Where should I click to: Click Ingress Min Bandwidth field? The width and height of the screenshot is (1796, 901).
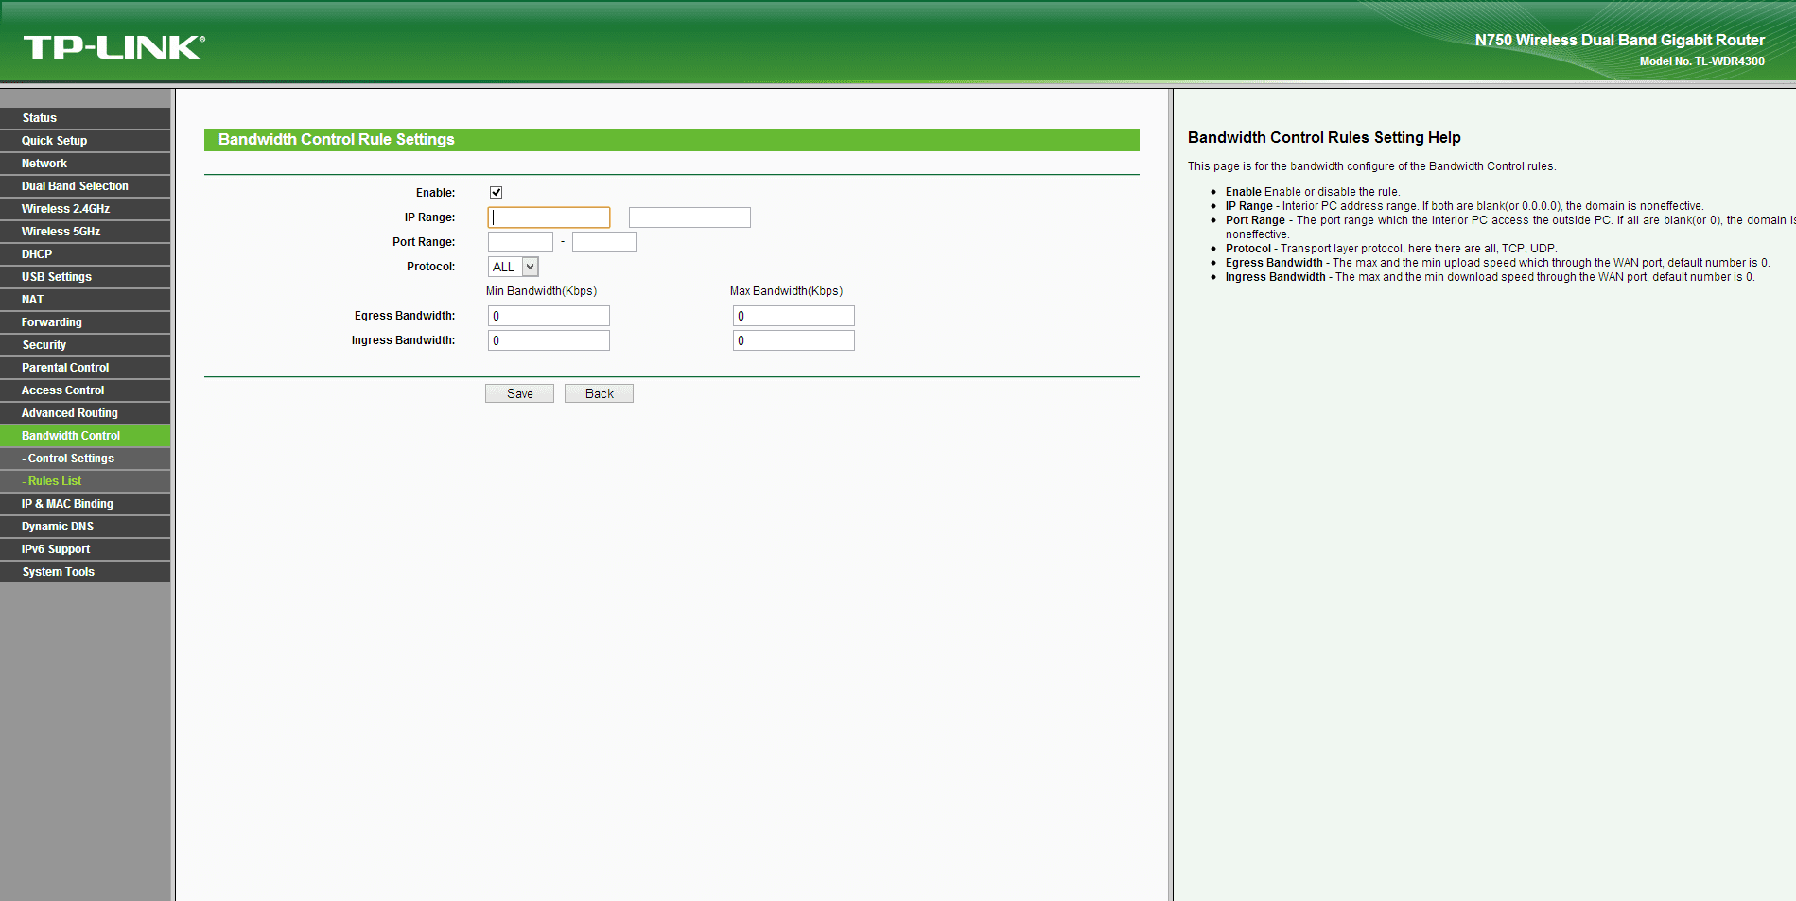click(549, 340)
